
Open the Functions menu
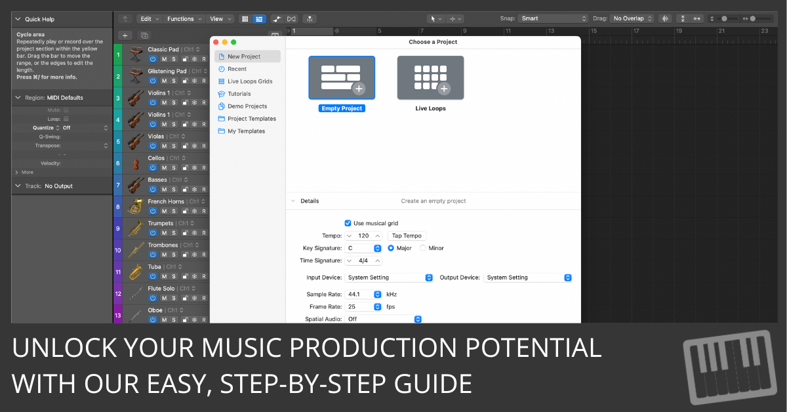pyautogui.click(x=183, y=19)
